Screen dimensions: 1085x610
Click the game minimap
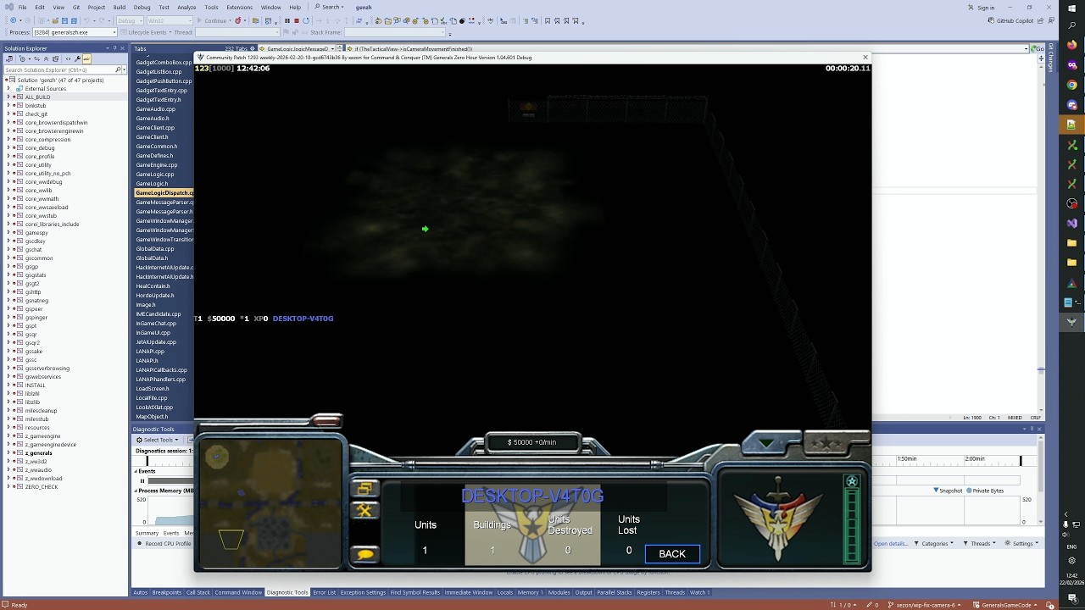(270, 504)
